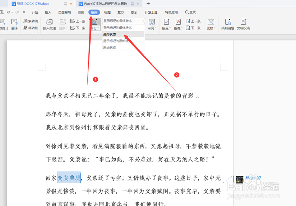Viewport: 296px width, 206px height.
Task: Click the 翻译 translate icon
Action: click(14, 22)
